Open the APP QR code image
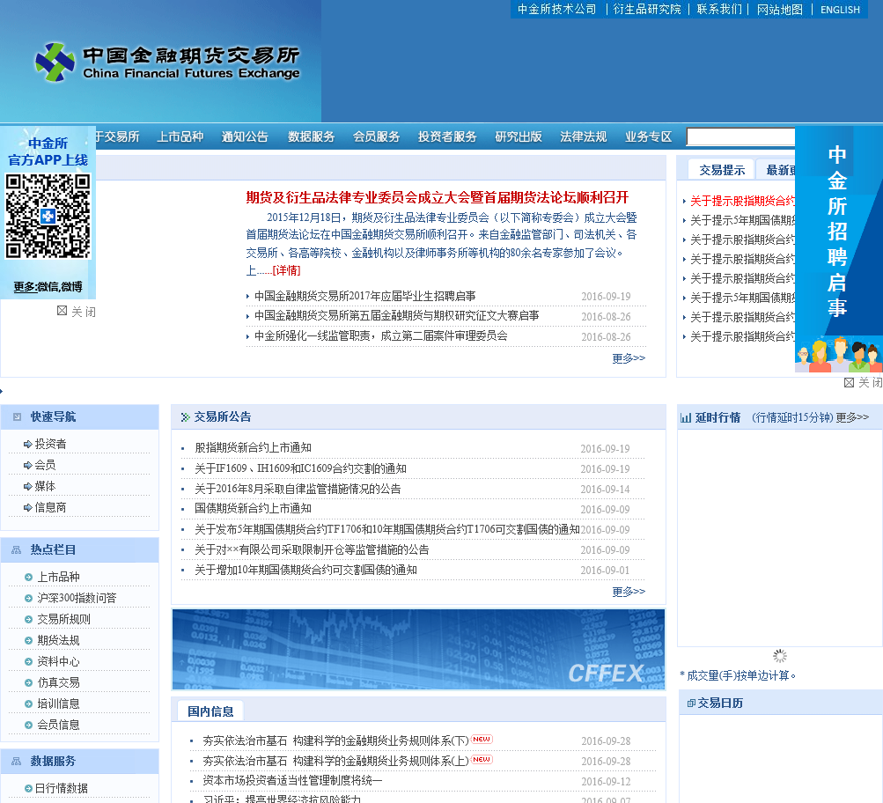Viewport: 883px width, 803px height. click(48, 217)
